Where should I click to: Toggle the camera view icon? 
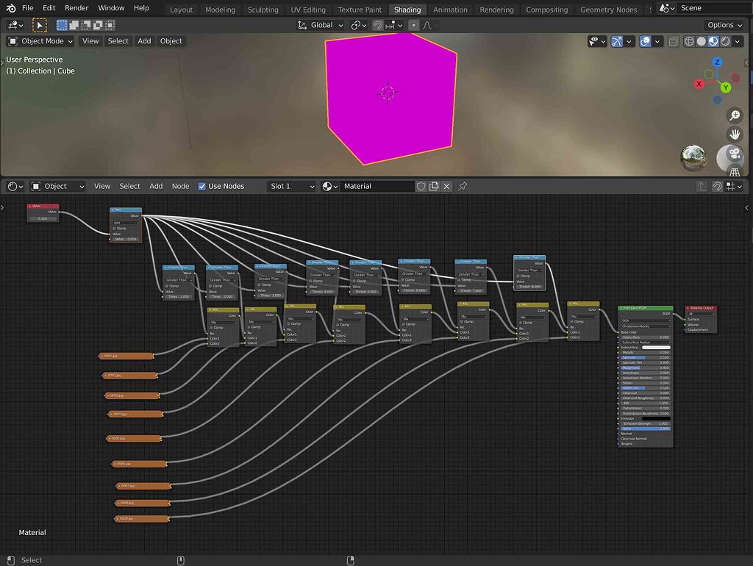tap(735, 154)
